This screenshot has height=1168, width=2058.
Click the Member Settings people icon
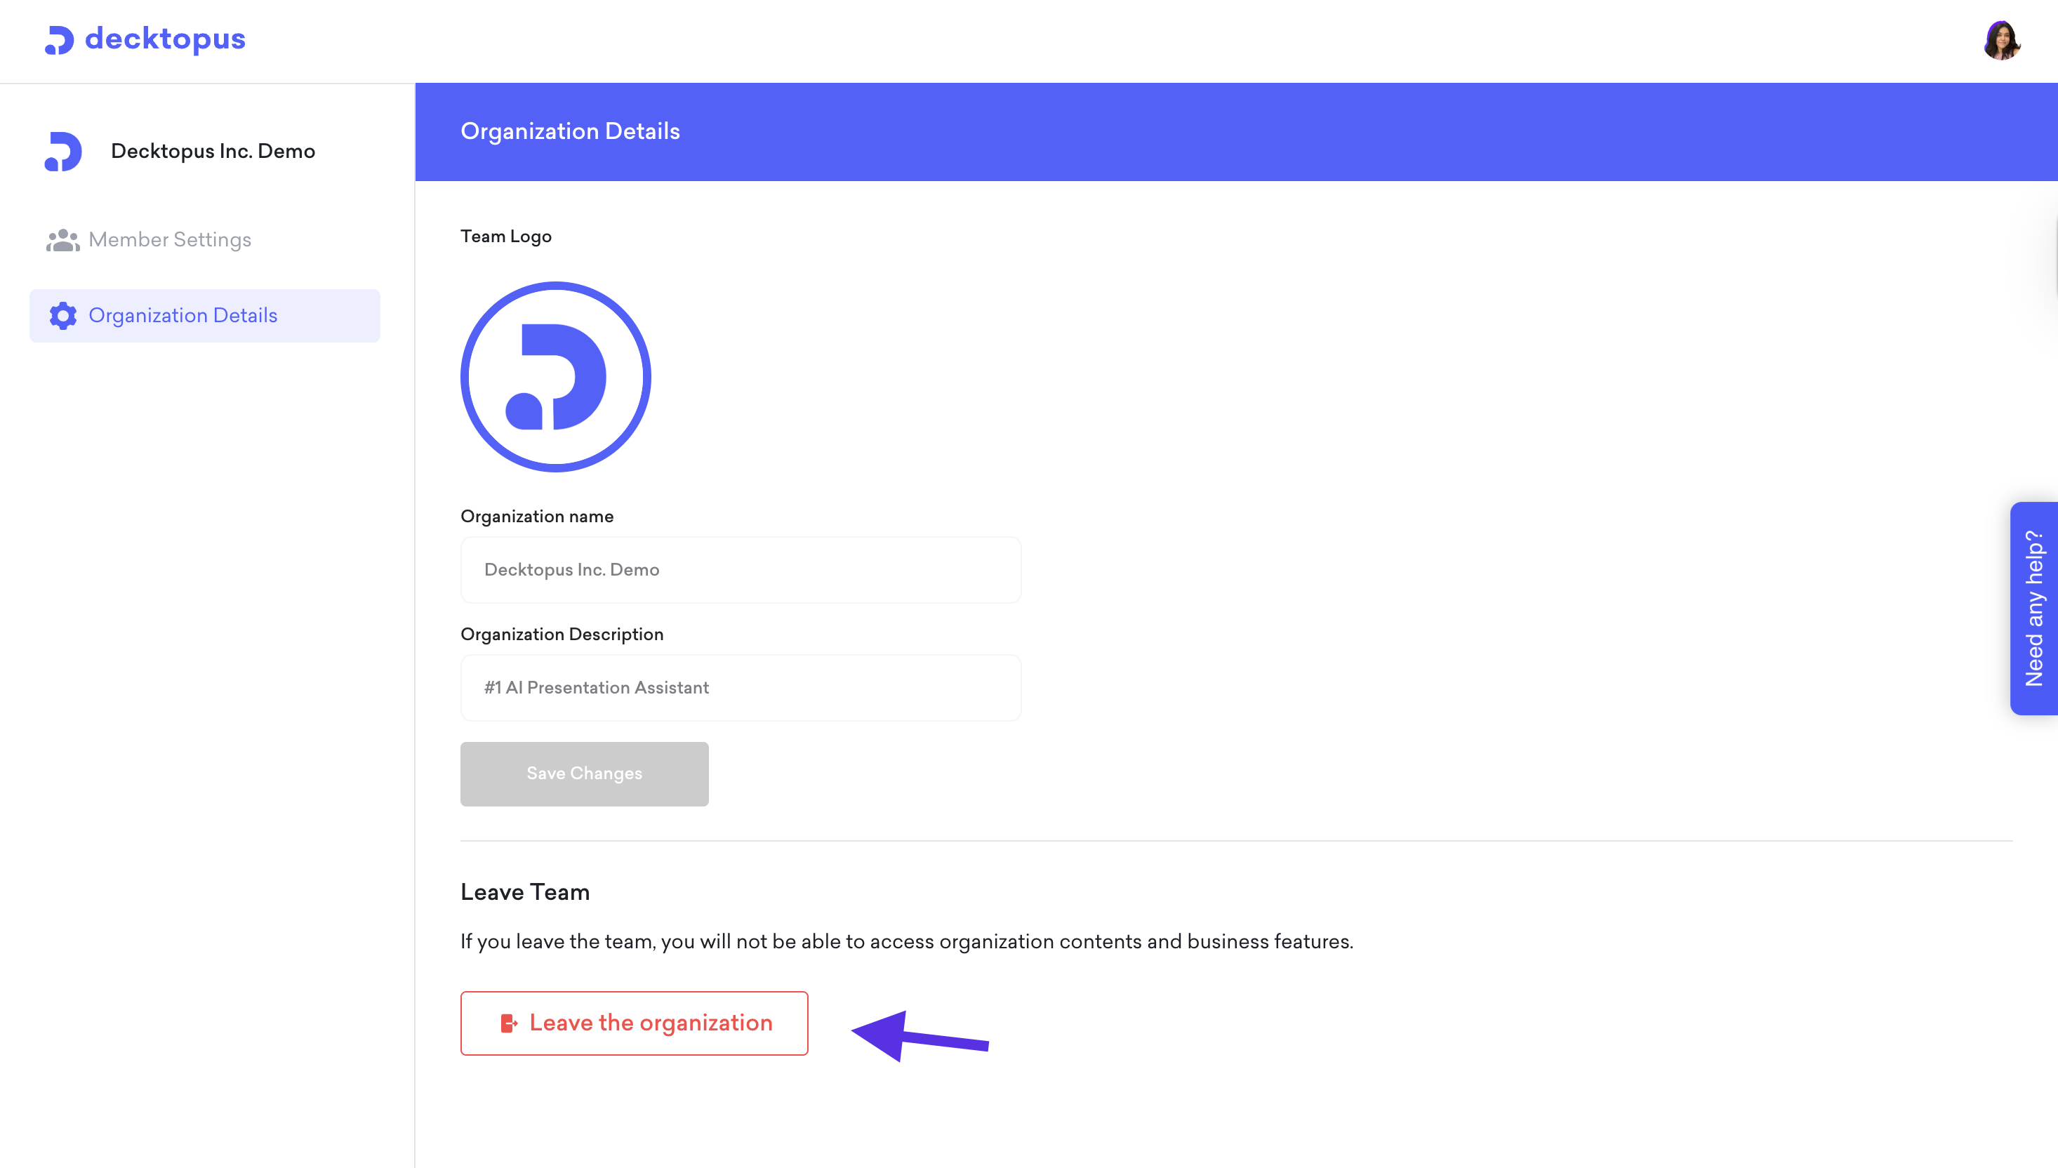pyautogui.click(x=62, y=240)
